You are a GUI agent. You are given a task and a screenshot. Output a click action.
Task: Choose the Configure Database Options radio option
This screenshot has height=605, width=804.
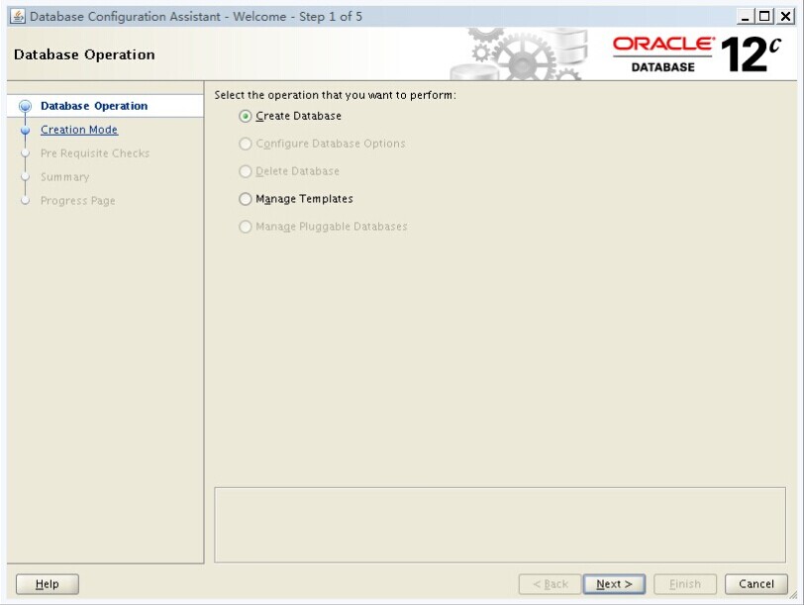point(246,144)
